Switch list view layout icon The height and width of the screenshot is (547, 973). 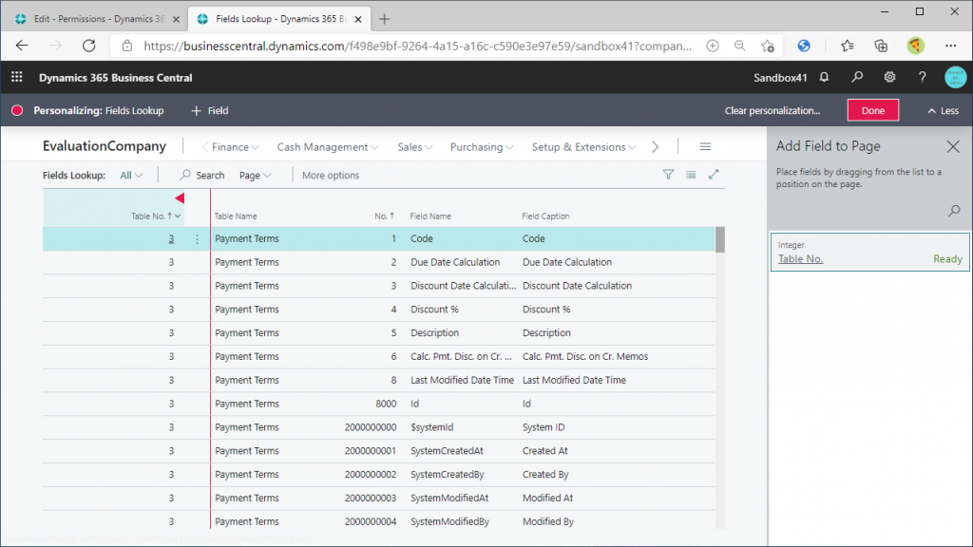(691, 175)
